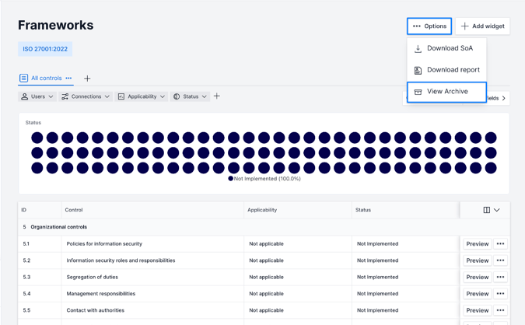This screenshot has height=325, width=525.
Task: Open the Applicability filter dropdown
Action: tap(141, 97)
